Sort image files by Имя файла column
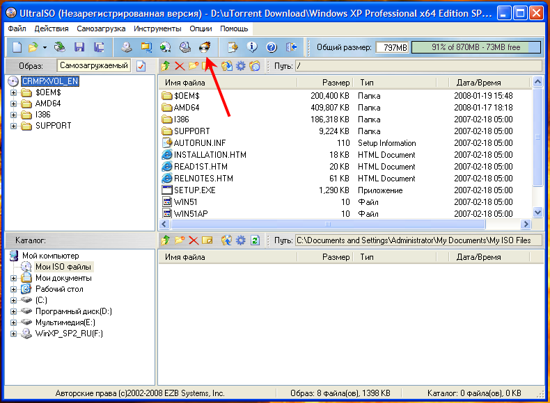The image size is (550, 403). point(228,83)
